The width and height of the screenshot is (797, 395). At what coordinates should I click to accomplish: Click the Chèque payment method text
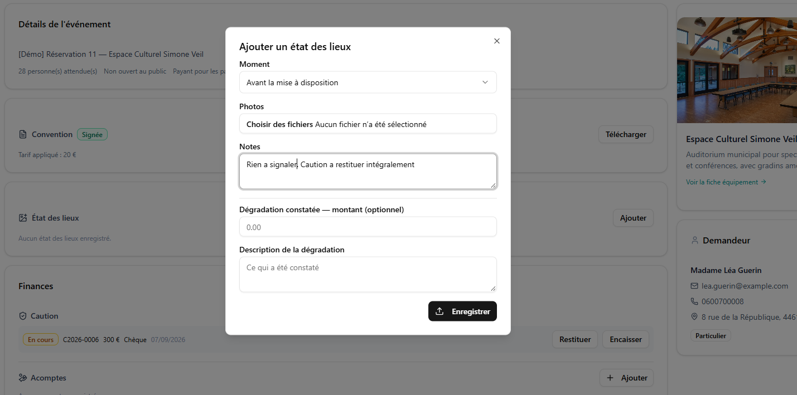(x=135, y=339)
